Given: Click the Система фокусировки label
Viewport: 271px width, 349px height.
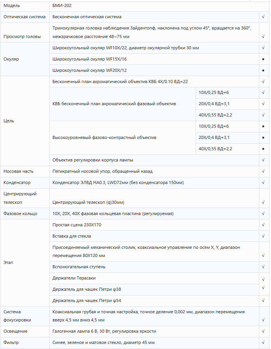Looking at the screenshot, I should click(x=17, y=316).
